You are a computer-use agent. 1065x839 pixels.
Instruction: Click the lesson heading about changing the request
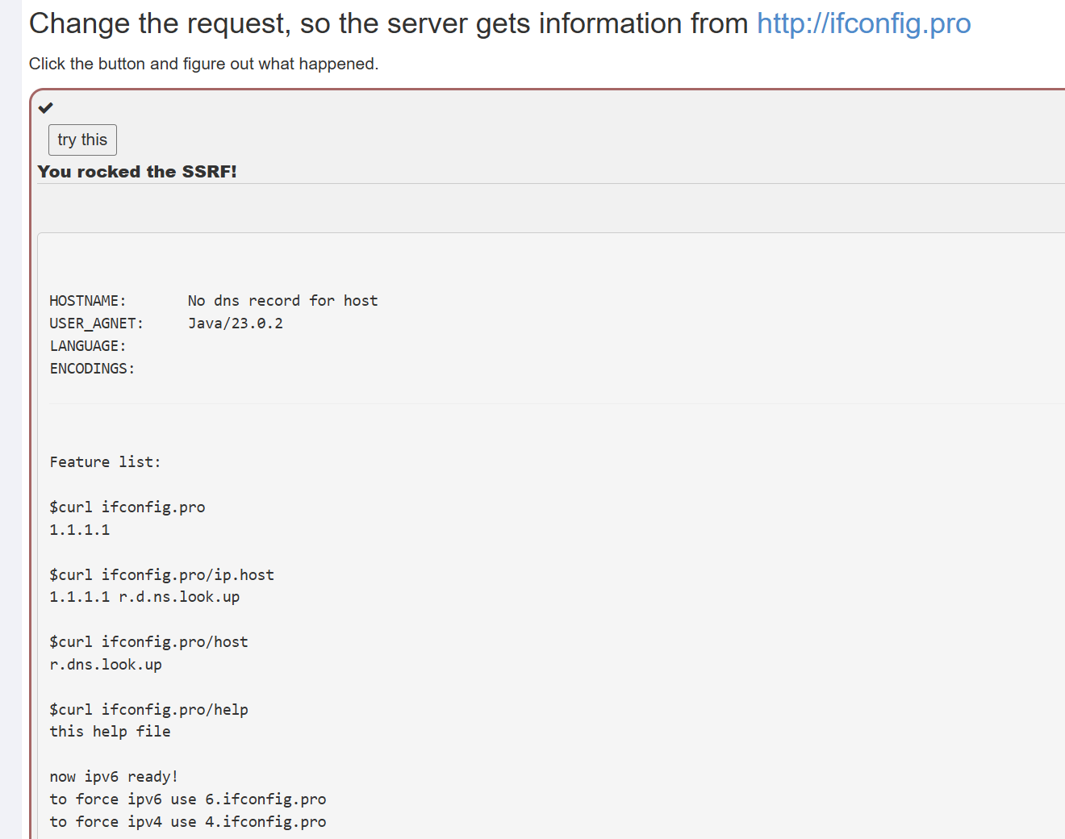point(387,23)
